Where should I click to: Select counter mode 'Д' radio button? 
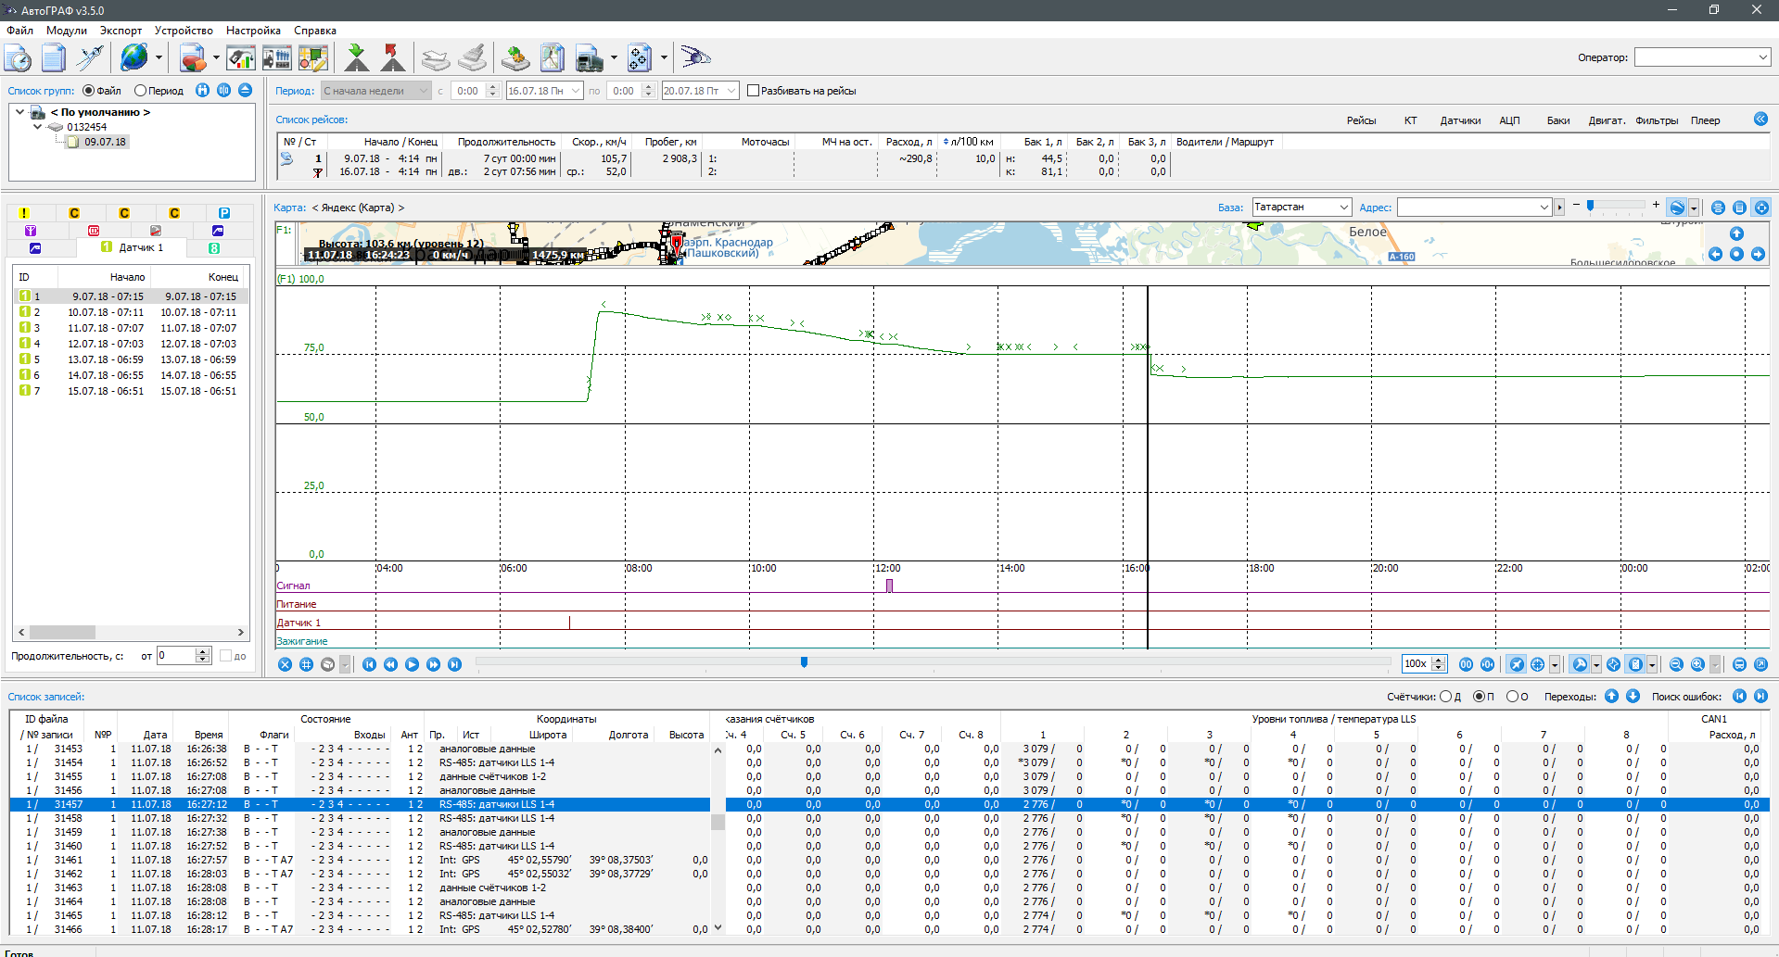[1445, 697]
